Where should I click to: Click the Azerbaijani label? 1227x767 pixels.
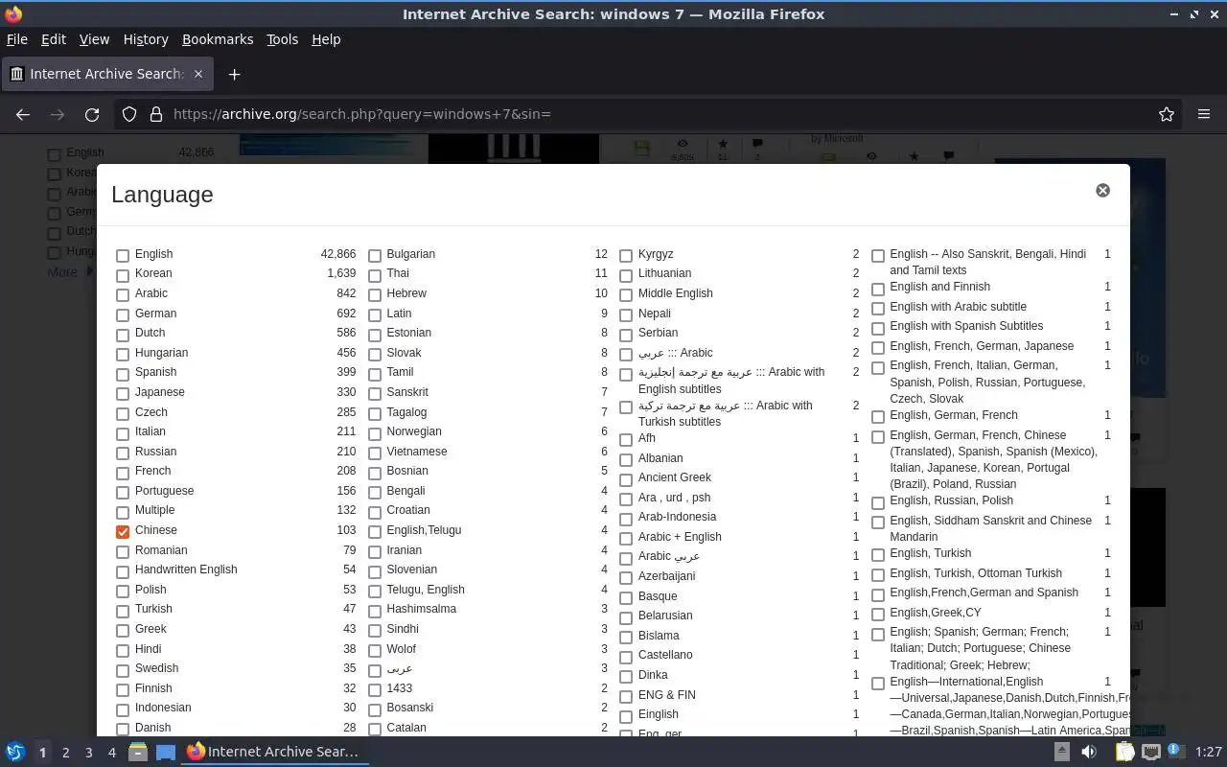point(667,576)
